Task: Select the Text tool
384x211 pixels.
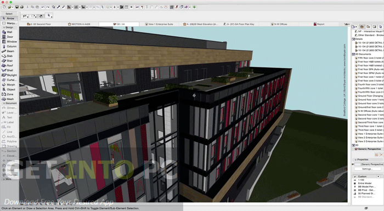Action: pos(9,117)
